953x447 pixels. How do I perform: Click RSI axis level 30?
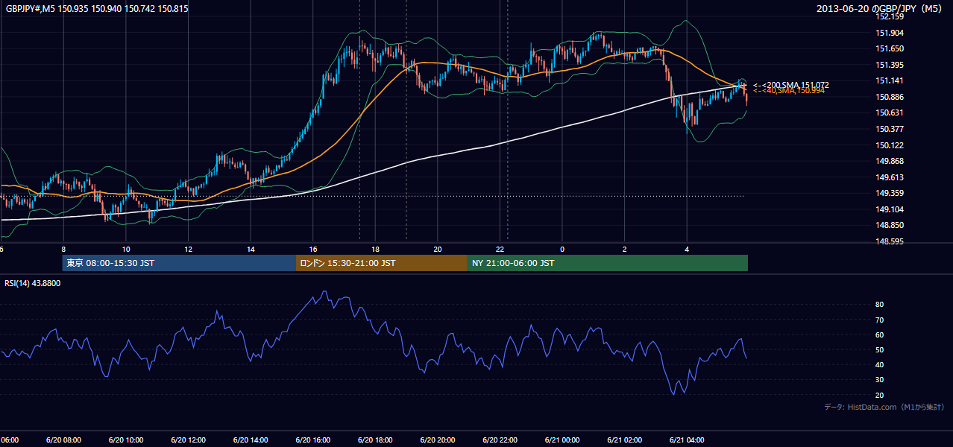(x=880, y=379)
